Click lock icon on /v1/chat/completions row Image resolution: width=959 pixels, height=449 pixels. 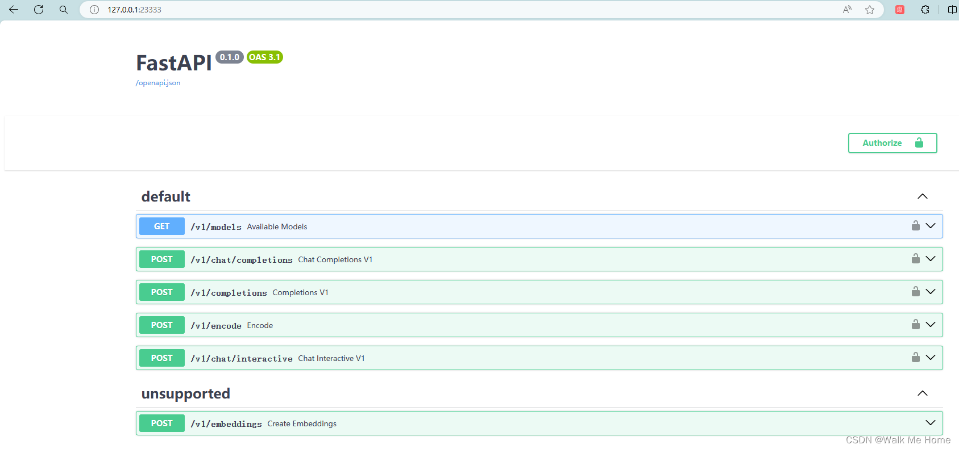click(x=916, y=258)
